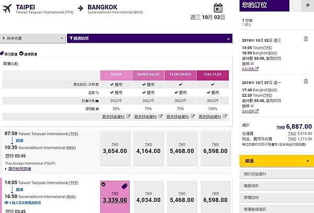Delete the October 07 flight with trash icon
The width and height of the screenshot is (314, 213).
point(306,81)
